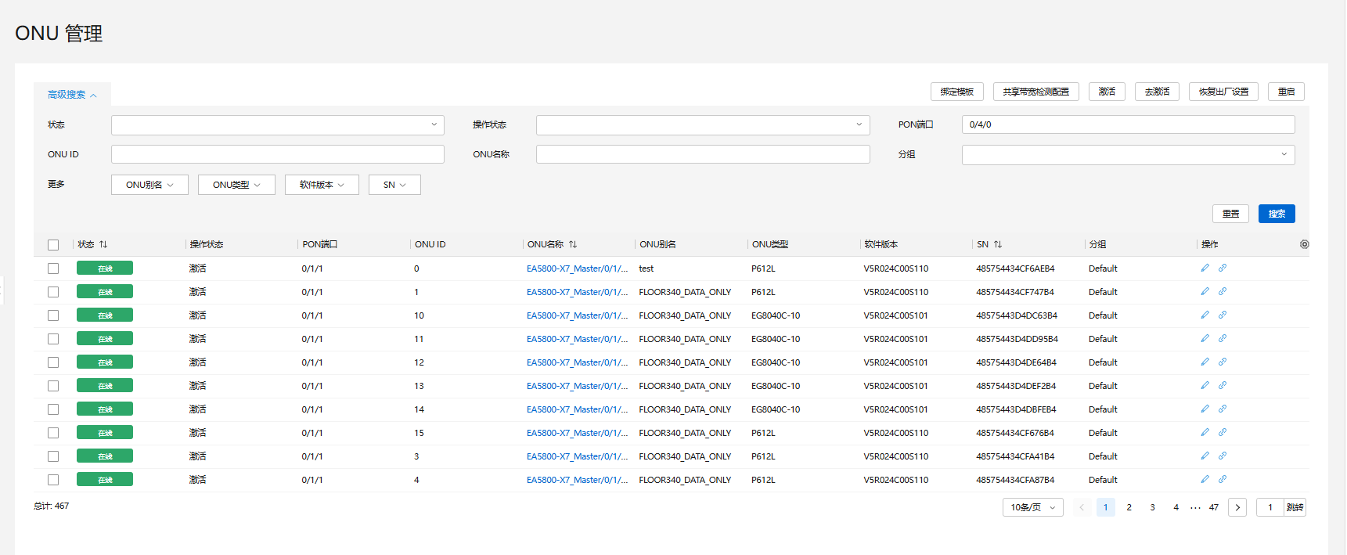Click link icon for ONU ID 13 row
This screenshot has width=1347, height=555.
(x=1222, y=385)
